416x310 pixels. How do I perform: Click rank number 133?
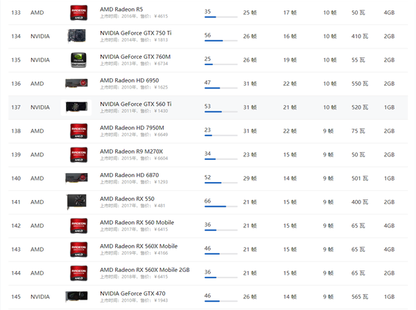tap(16, 12)
